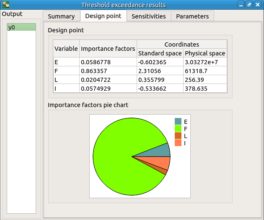Minimize the Threshold exceedance results window
Image resolution: width=264 pixels, height=220 pixels.
tap(241, 5)
